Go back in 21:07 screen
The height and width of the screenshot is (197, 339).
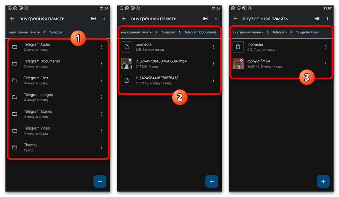(235, 19)
